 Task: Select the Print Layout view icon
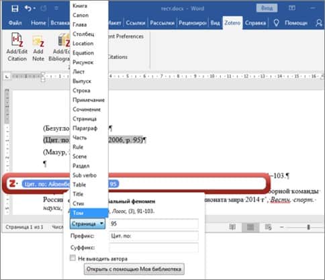pos(250,227)
